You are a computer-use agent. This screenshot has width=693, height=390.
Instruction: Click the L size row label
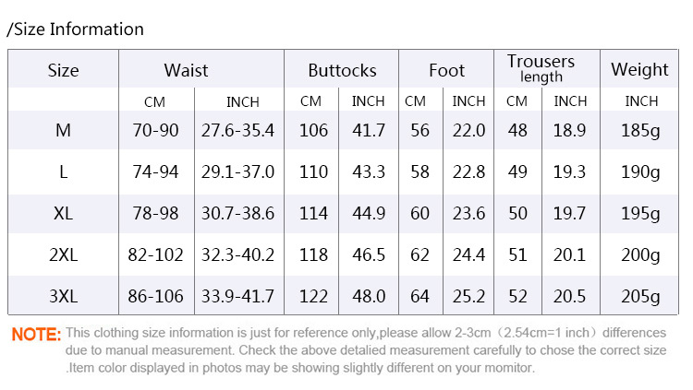(x=63, y=171)
